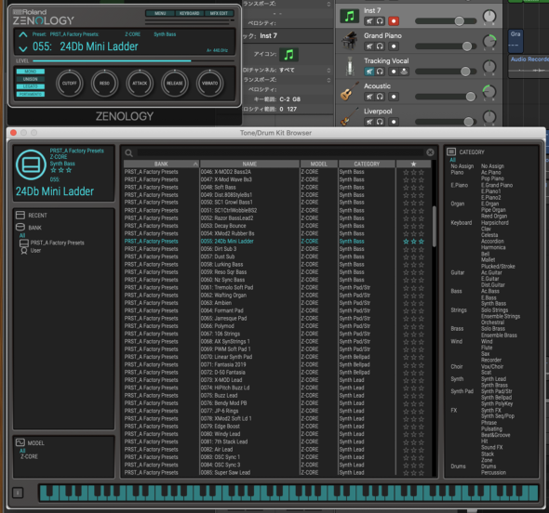549x513 pixels.
Task: Sort by BANK column header arrow
Action: tap(195, 164)
